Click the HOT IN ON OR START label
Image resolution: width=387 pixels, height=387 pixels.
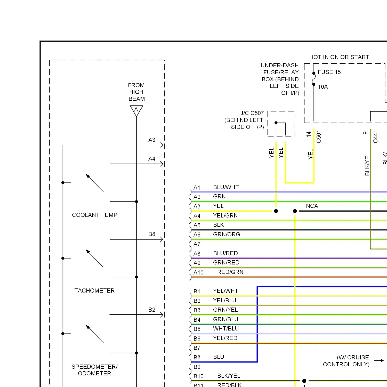coord(339,57)
